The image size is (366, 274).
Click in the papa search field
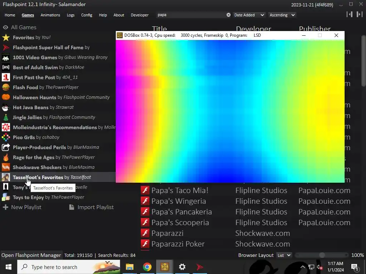191,15
